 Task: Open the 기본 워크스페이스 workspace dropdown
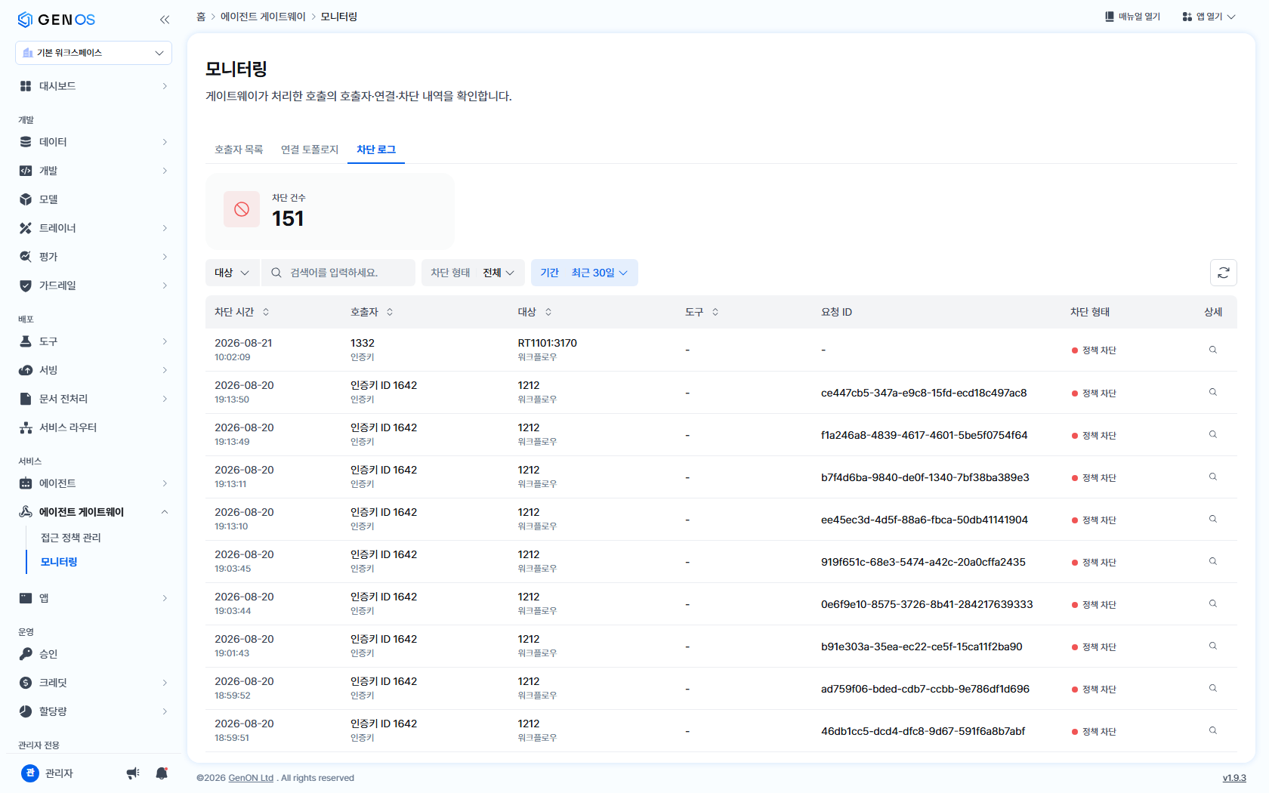pos(94,53)
